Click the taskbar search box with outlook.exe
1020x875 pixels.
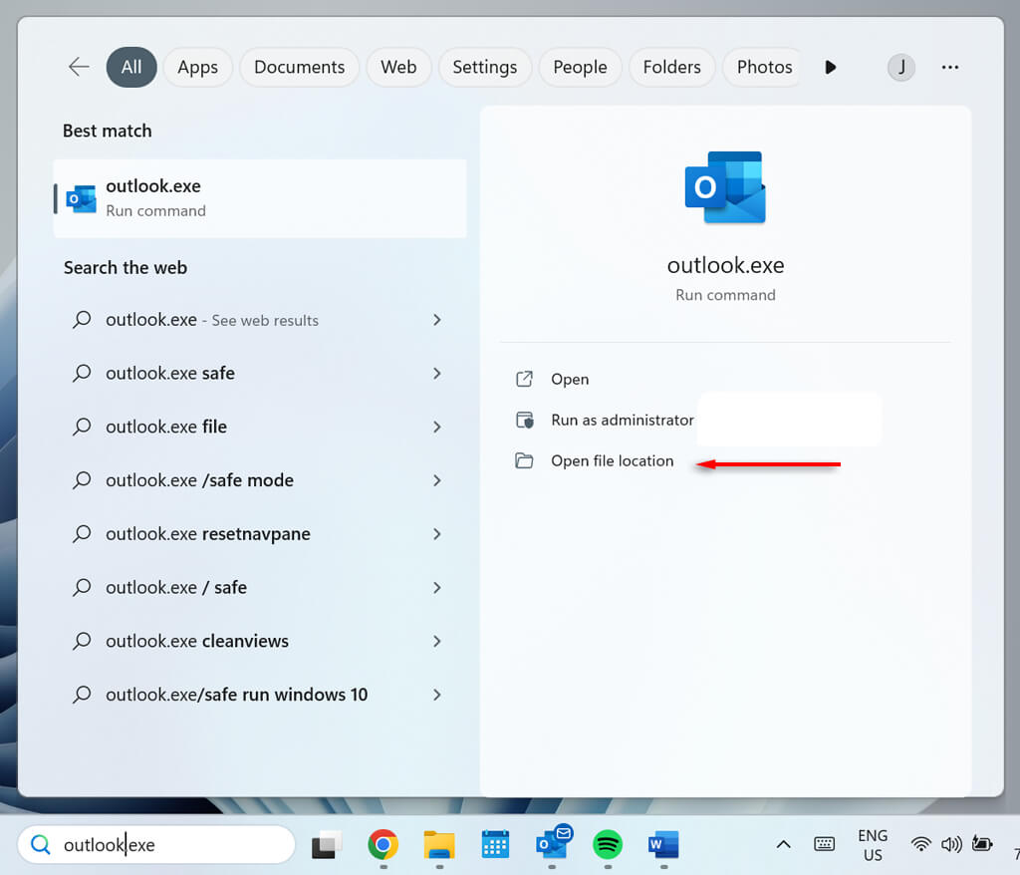coord(156,844)
